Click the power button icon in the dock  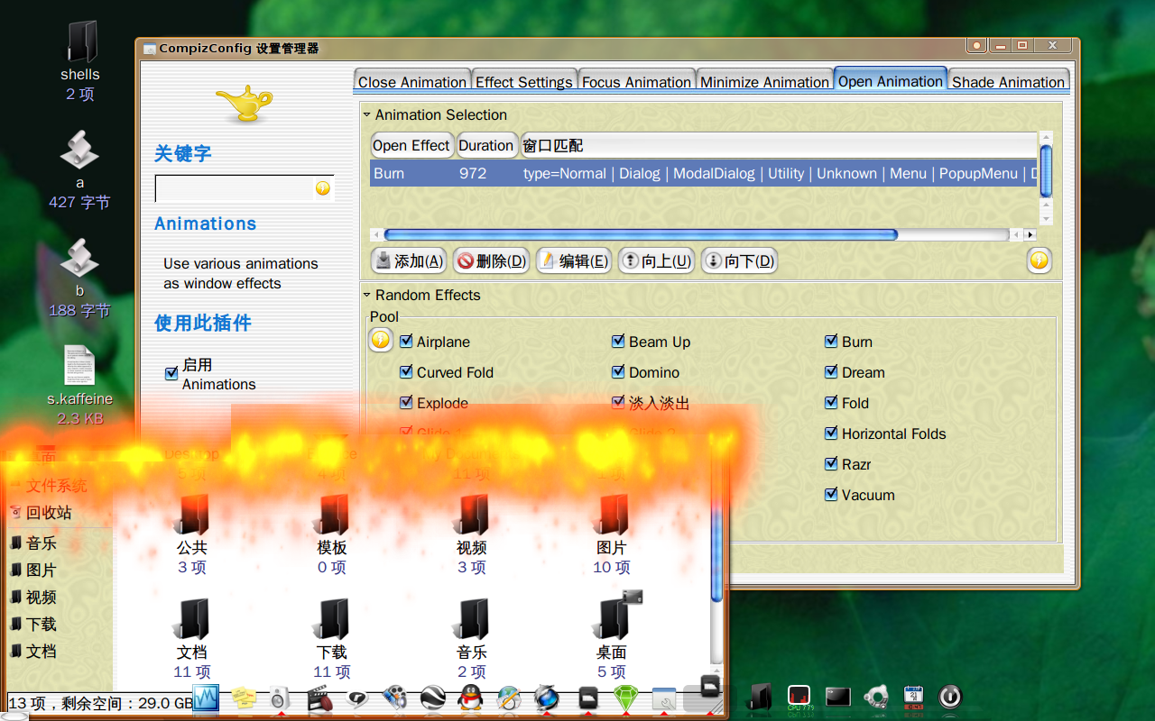click(950, 697)
